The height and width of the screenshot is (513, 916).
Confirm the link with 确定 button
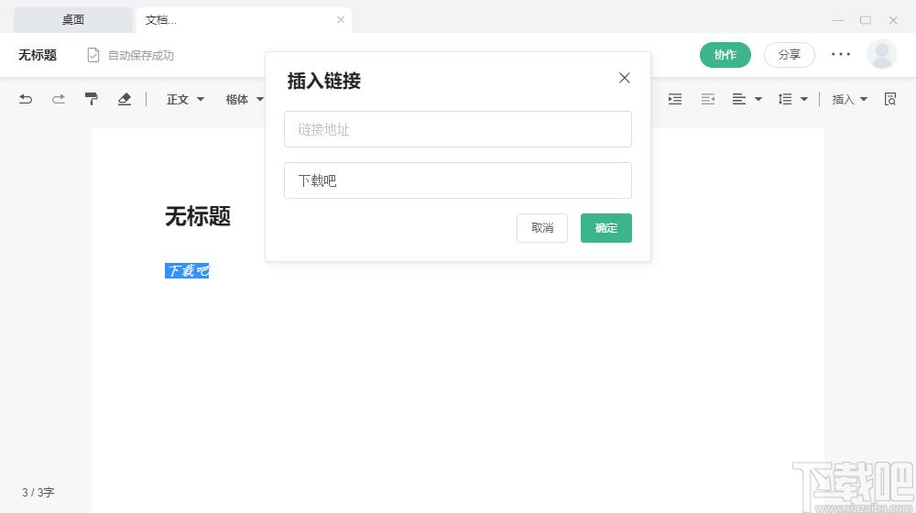coord(605,228)
